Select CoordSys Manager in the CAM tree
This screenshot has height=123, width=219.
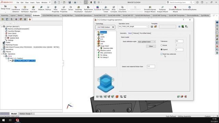tap(14, 31)
